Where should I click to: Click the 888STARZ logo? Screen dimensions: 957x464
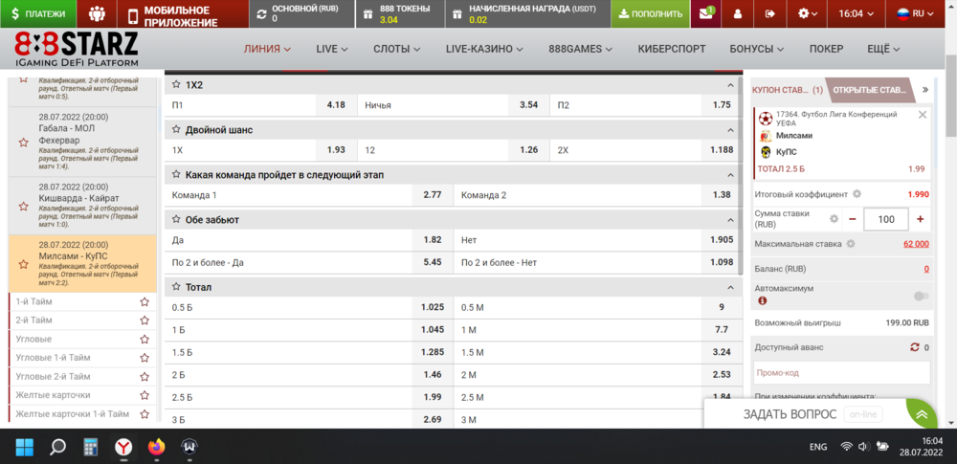click(77, 49)
